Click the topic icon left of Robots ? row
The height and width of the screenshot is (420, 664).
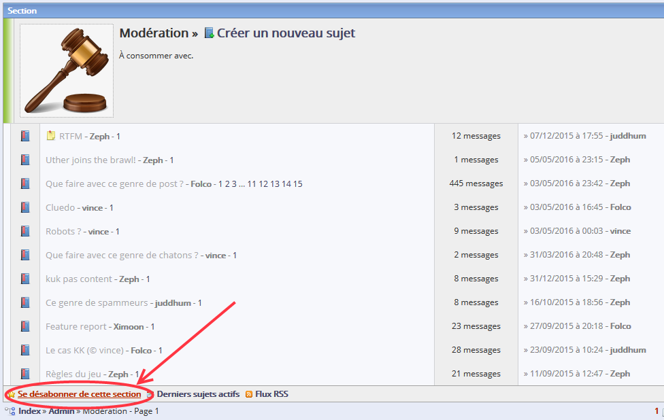tap(25, 231)
